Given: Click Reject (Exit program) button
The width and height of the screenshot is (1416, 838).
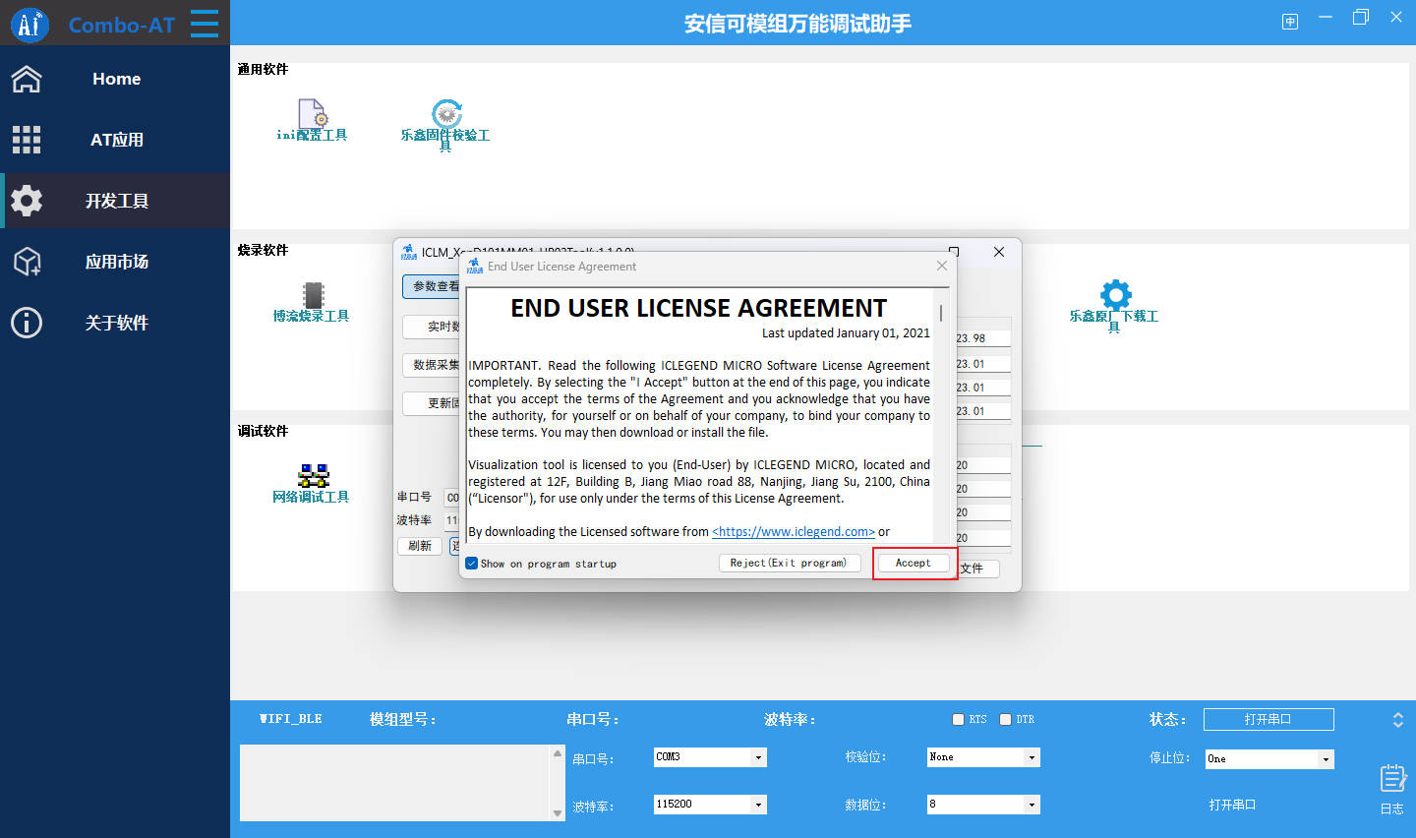Looking at the screenshot, I should click(789, 564).
